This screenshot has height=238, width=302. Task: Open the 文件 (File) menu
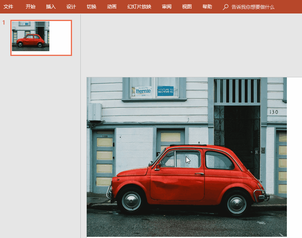point(8,7)
